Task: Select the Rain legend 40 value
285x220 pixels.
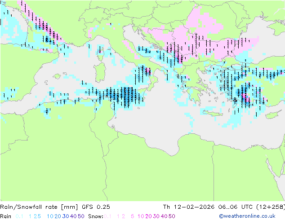Action: 73,216
